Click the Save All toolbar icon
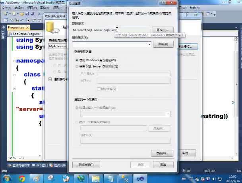The width and height of the screenshot is (242, 183). pyautogui.click(x=33, y=14)
